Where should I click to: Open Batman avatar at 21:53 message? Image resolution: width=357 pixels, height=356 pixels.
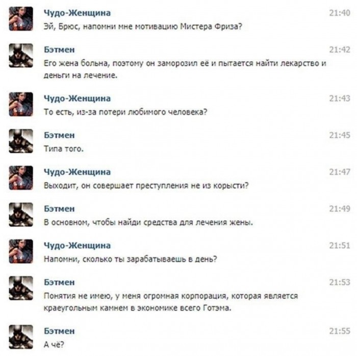(x=21, y=288)
